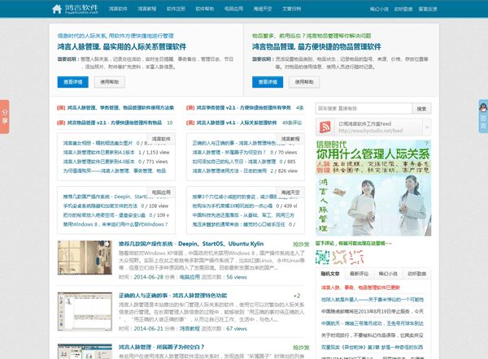Image resolution: width=488 pixels, height=359 pixels.
Task: Open pinned post 鸿言事务管理 v2.1
Action: pos(243,108)
